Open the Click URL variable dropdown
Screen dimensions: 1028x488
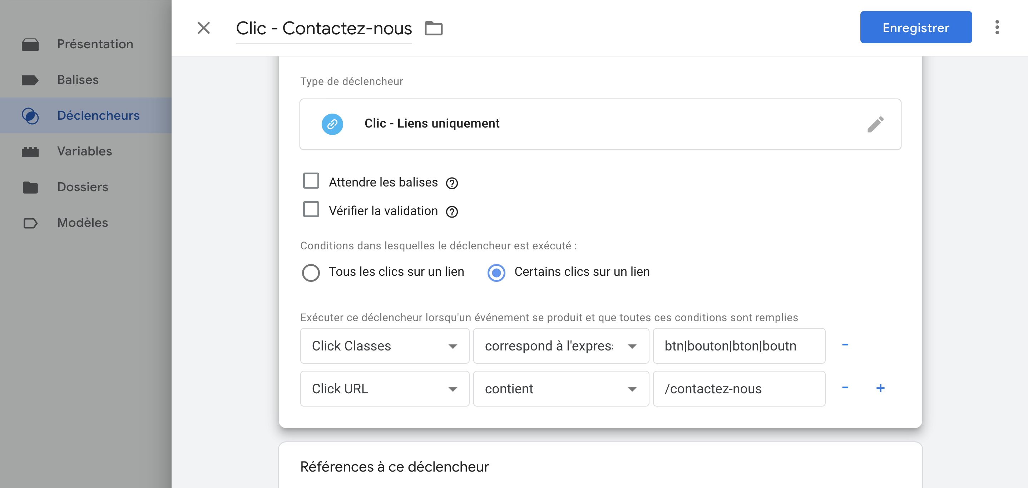click(x=385, y=389)
